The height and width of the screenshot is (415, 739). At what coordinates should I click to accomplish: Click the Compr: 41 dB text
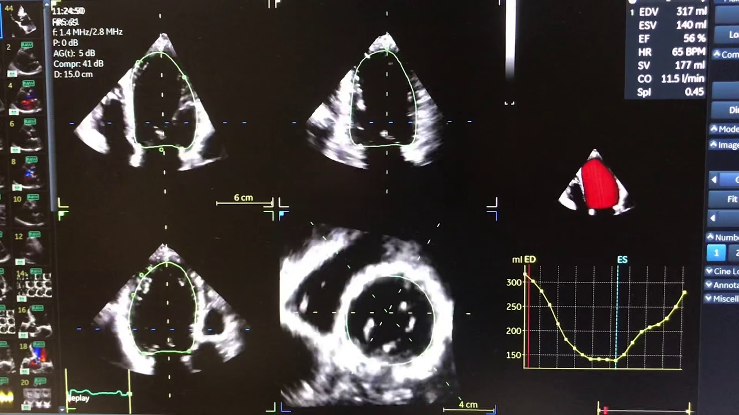point(78,63)
